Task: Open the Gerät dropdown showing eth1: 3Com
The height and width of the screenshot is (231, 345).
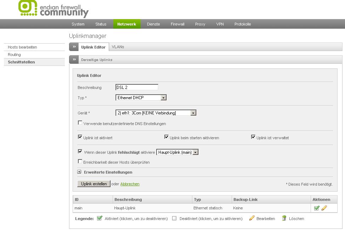Action: (x=156, y=113)
